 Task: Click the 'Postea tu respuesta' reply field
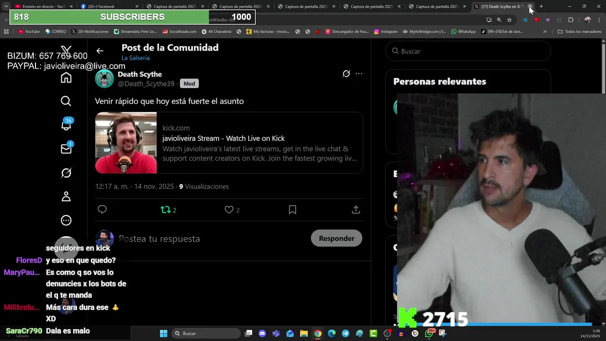pyautogui.click(x=159, y=239)
